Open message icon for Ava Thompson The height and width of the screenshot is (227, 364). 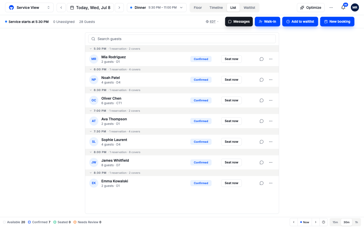(262, 121)
